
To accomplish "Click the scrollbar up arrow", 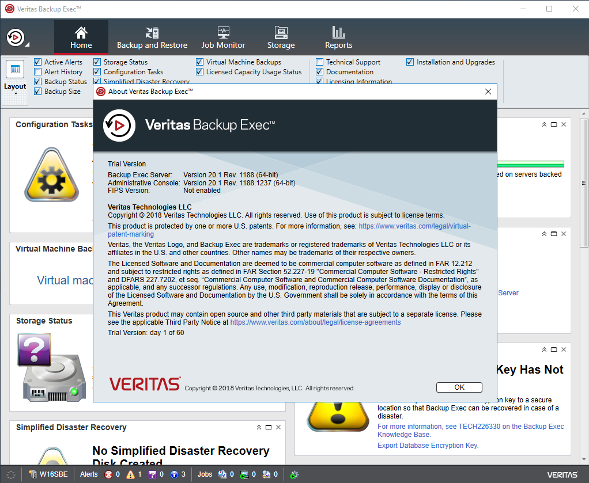I will (584, 113).
